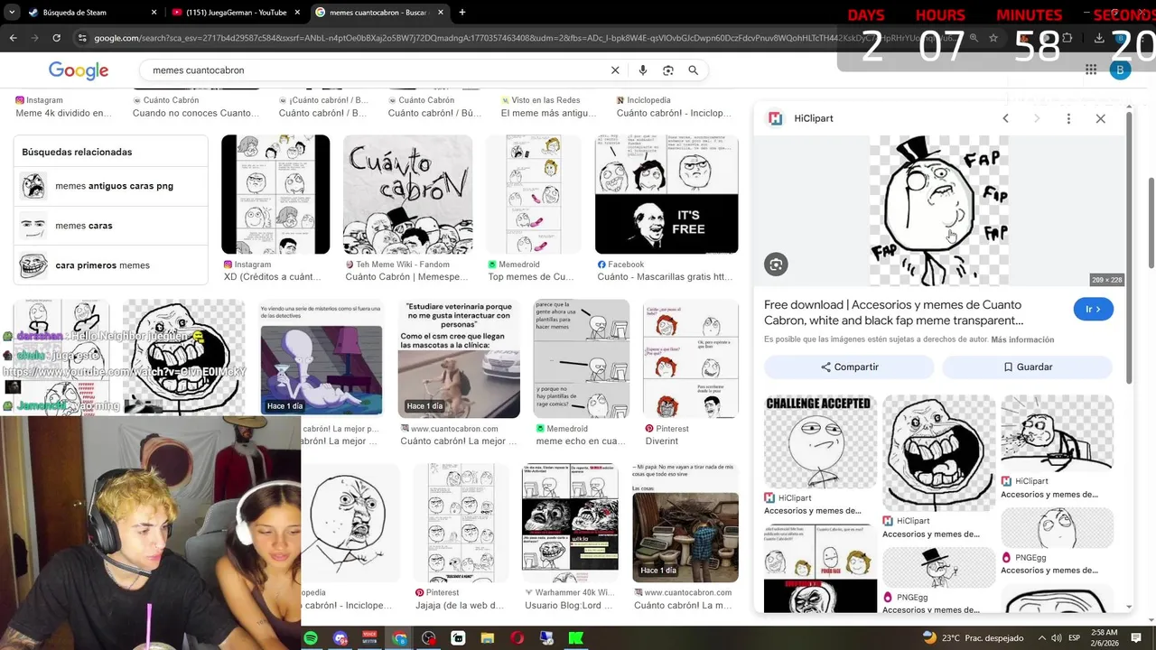Open Más información copyright link
Screen dimensions: 1156x650
pyautogui.click(x=1022, y=339)
